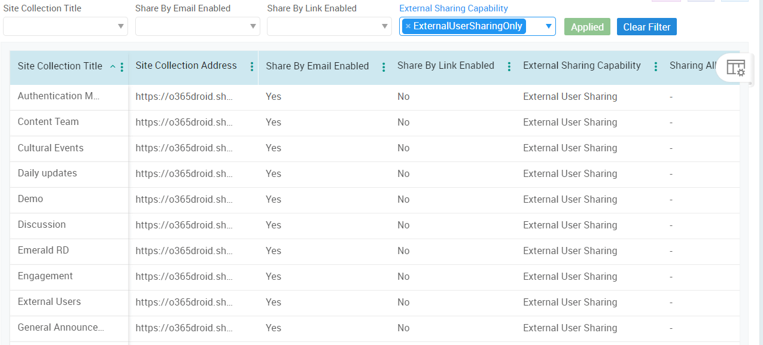
Task: Open the Site Collection Title column menu
Action: (x=122, y=66)
